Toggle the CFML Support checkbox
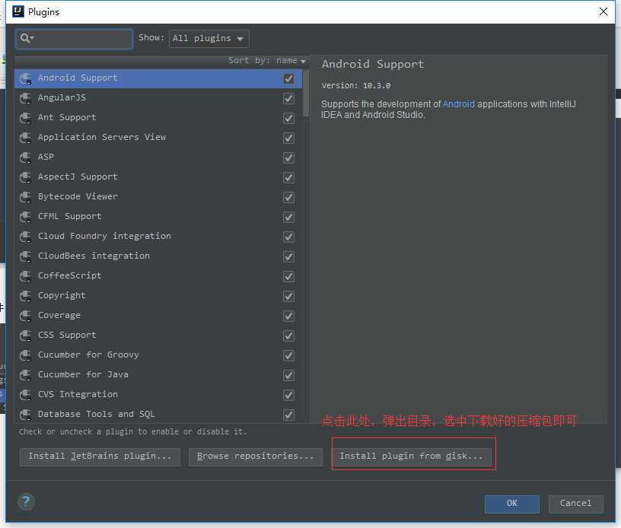 point(288,217)
